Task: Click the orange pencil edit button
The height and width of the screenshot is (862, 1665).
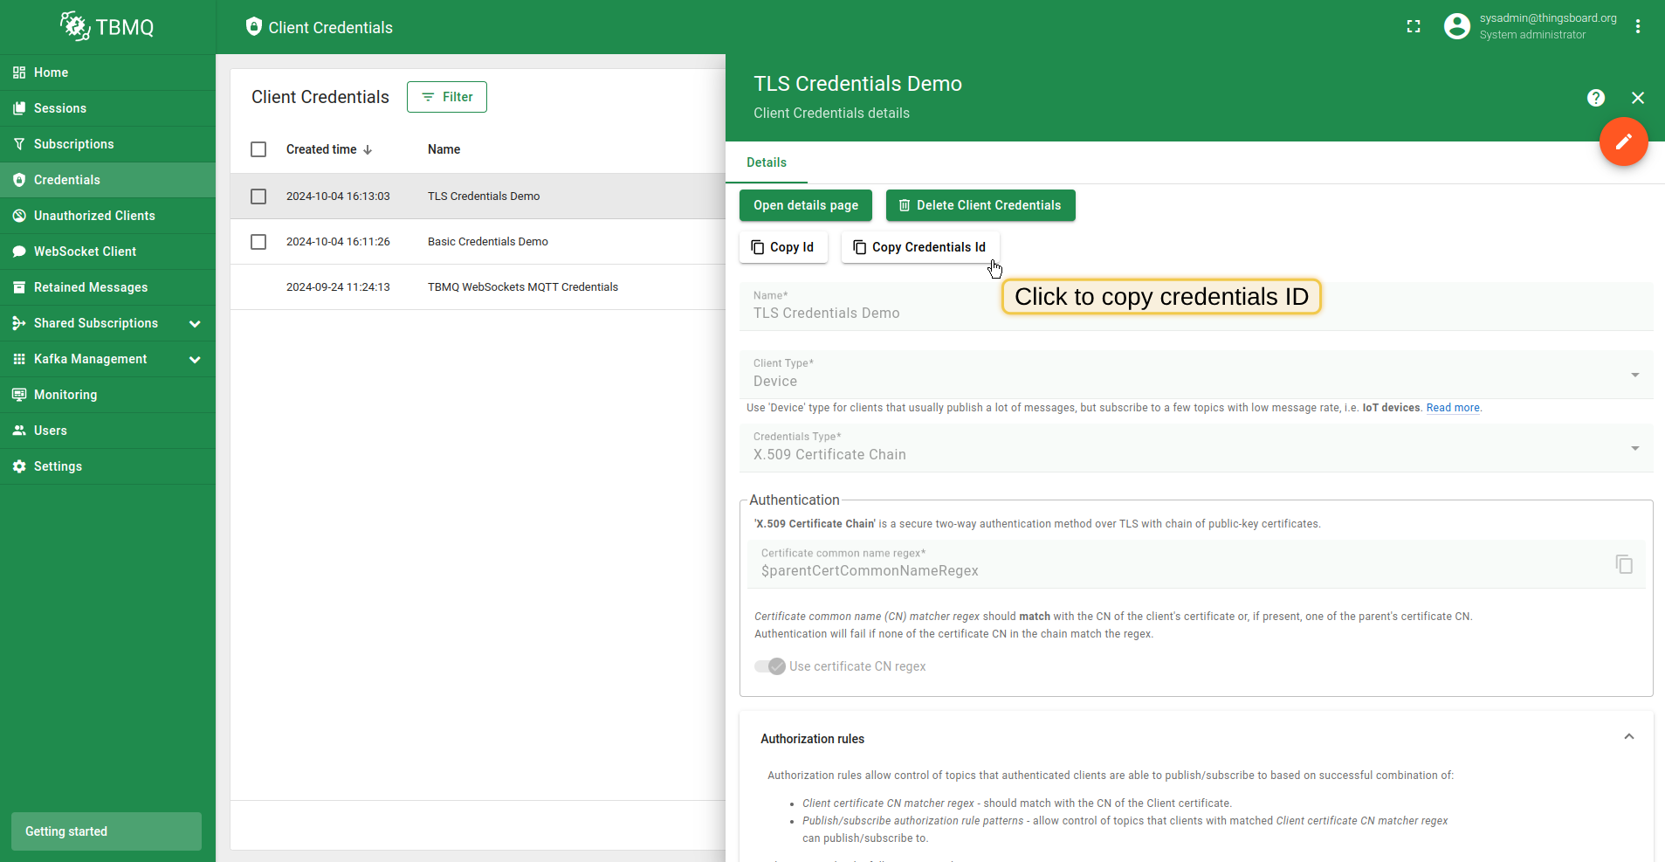Action: [x=1623, y=141]
